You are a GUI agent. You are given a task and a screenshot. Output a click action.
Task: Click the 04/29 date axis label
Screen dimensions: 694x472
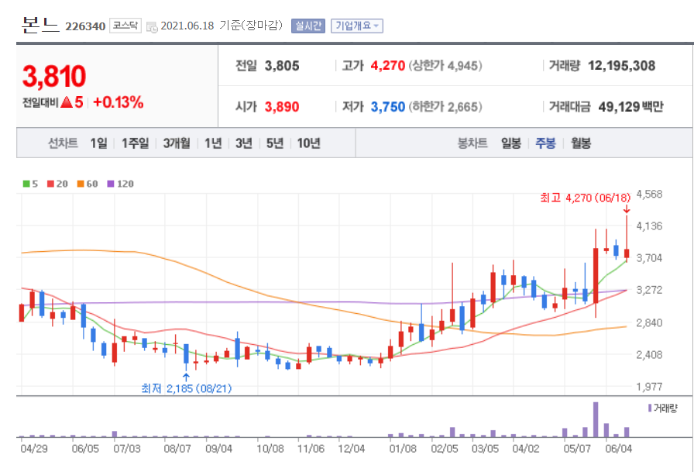coord(34,449)
